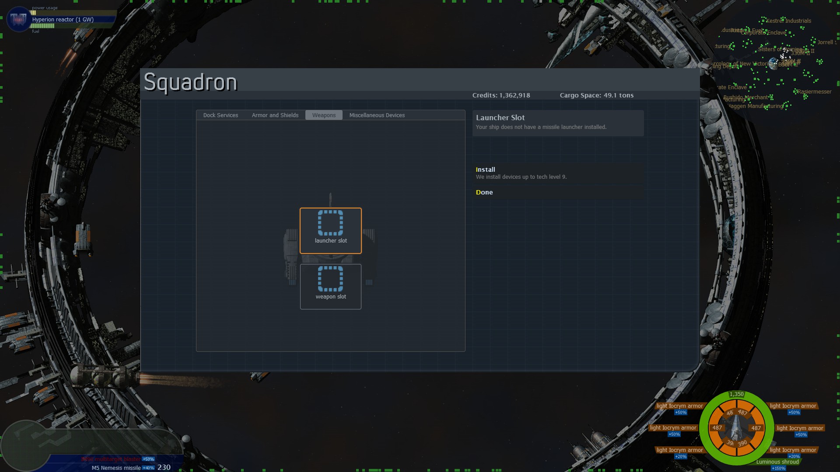Viewport: 840px width, 472px height.
Task: Click the ship icon in armor display
Action: 737,428
